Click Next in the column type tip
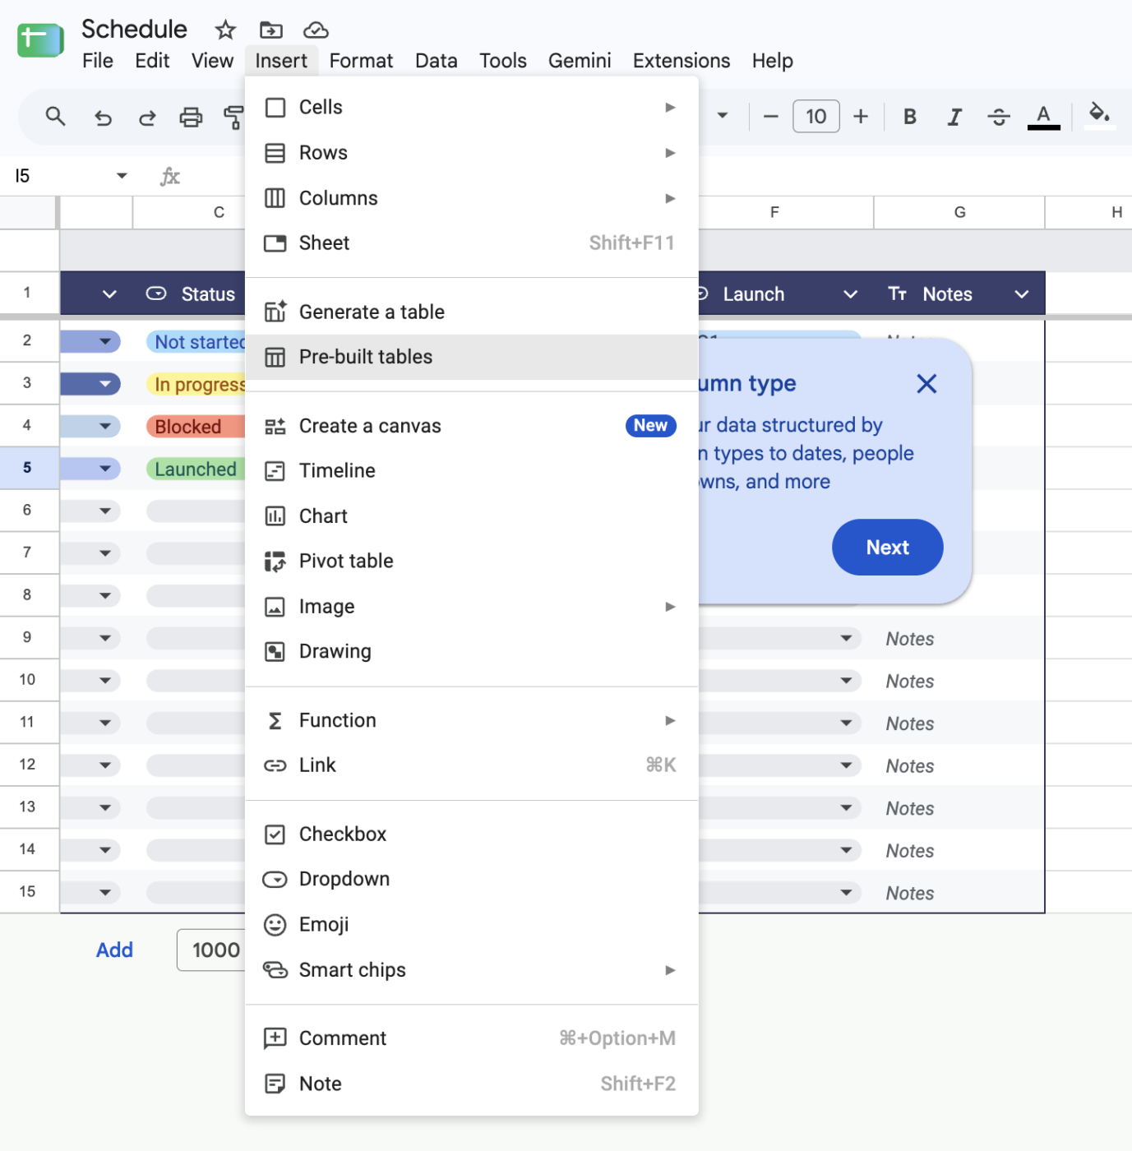Screen dimensions: 1132x1151 point(888,548)
